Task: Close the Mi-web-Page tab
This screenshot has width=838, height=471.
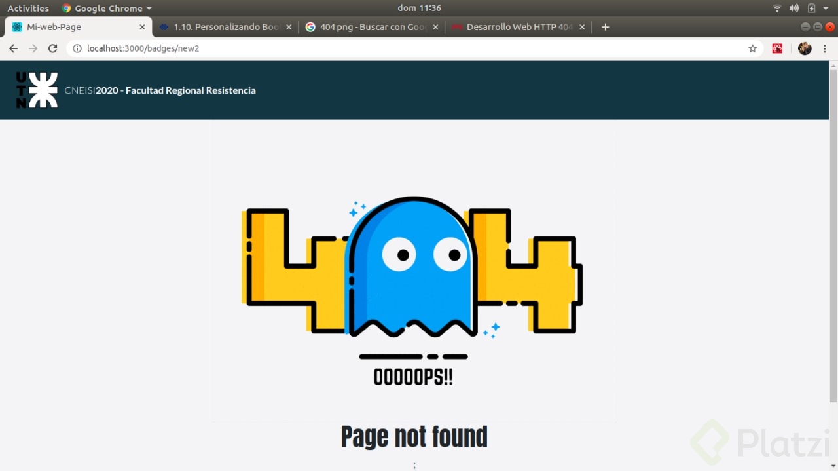Action: tap(142, 27)
